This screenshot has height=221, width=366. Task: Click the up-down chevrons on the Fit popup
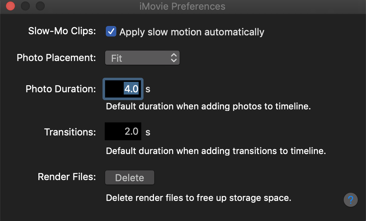click(173, 58)
